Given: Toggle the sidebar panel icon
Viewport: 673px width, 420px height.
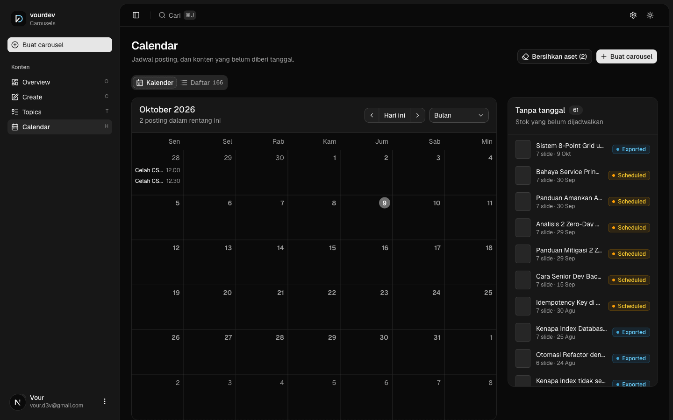Looking at the screenshot, I should coord(136,15).
